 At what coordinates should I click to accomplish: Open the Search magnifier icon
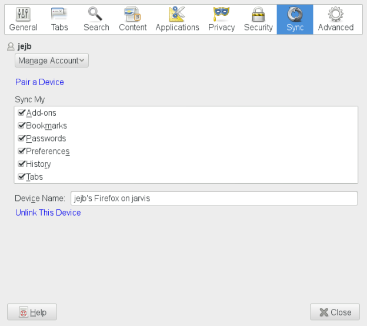pos(96,14)
